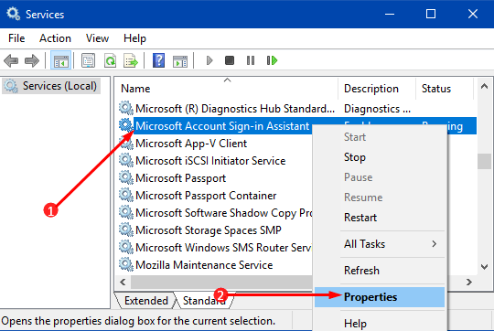Viewport: 494px width, 331px height.
Task: Switch to the Extended tab
Action: [x=145, y=301]
